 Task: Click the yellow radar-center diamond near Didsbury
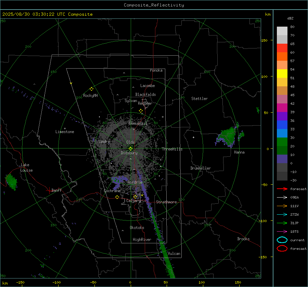130,149
